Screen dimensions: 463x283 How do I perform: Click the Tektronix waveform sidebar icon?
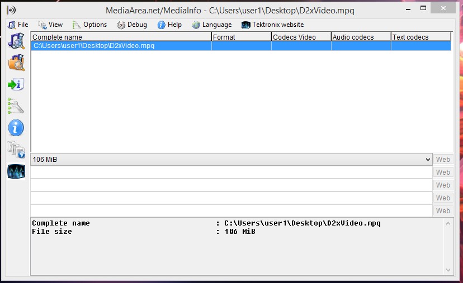pos(16,171)
